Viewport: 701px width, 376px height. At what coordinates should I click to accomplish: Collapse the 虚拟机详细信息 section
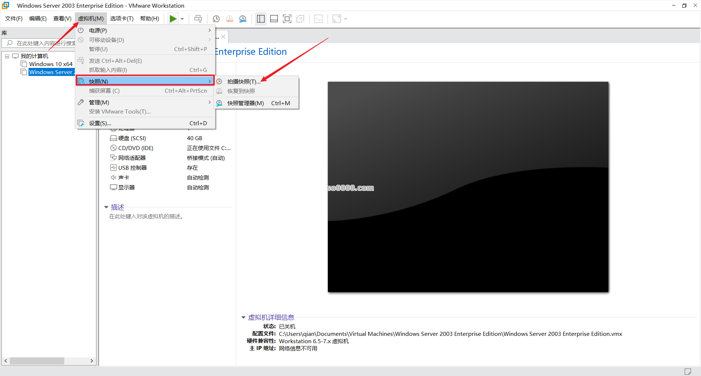point(243,317)
